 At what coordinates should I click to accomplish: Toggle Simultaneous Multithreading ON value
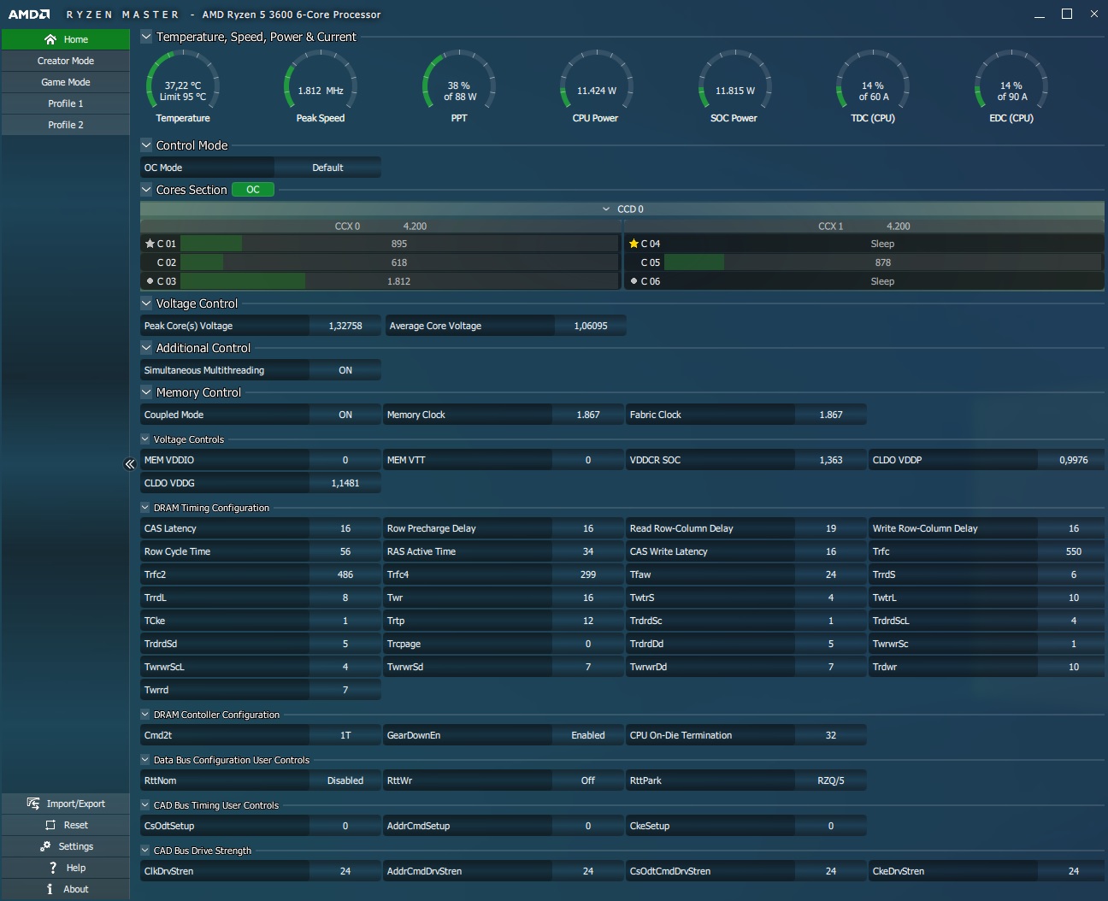(345, 370)
